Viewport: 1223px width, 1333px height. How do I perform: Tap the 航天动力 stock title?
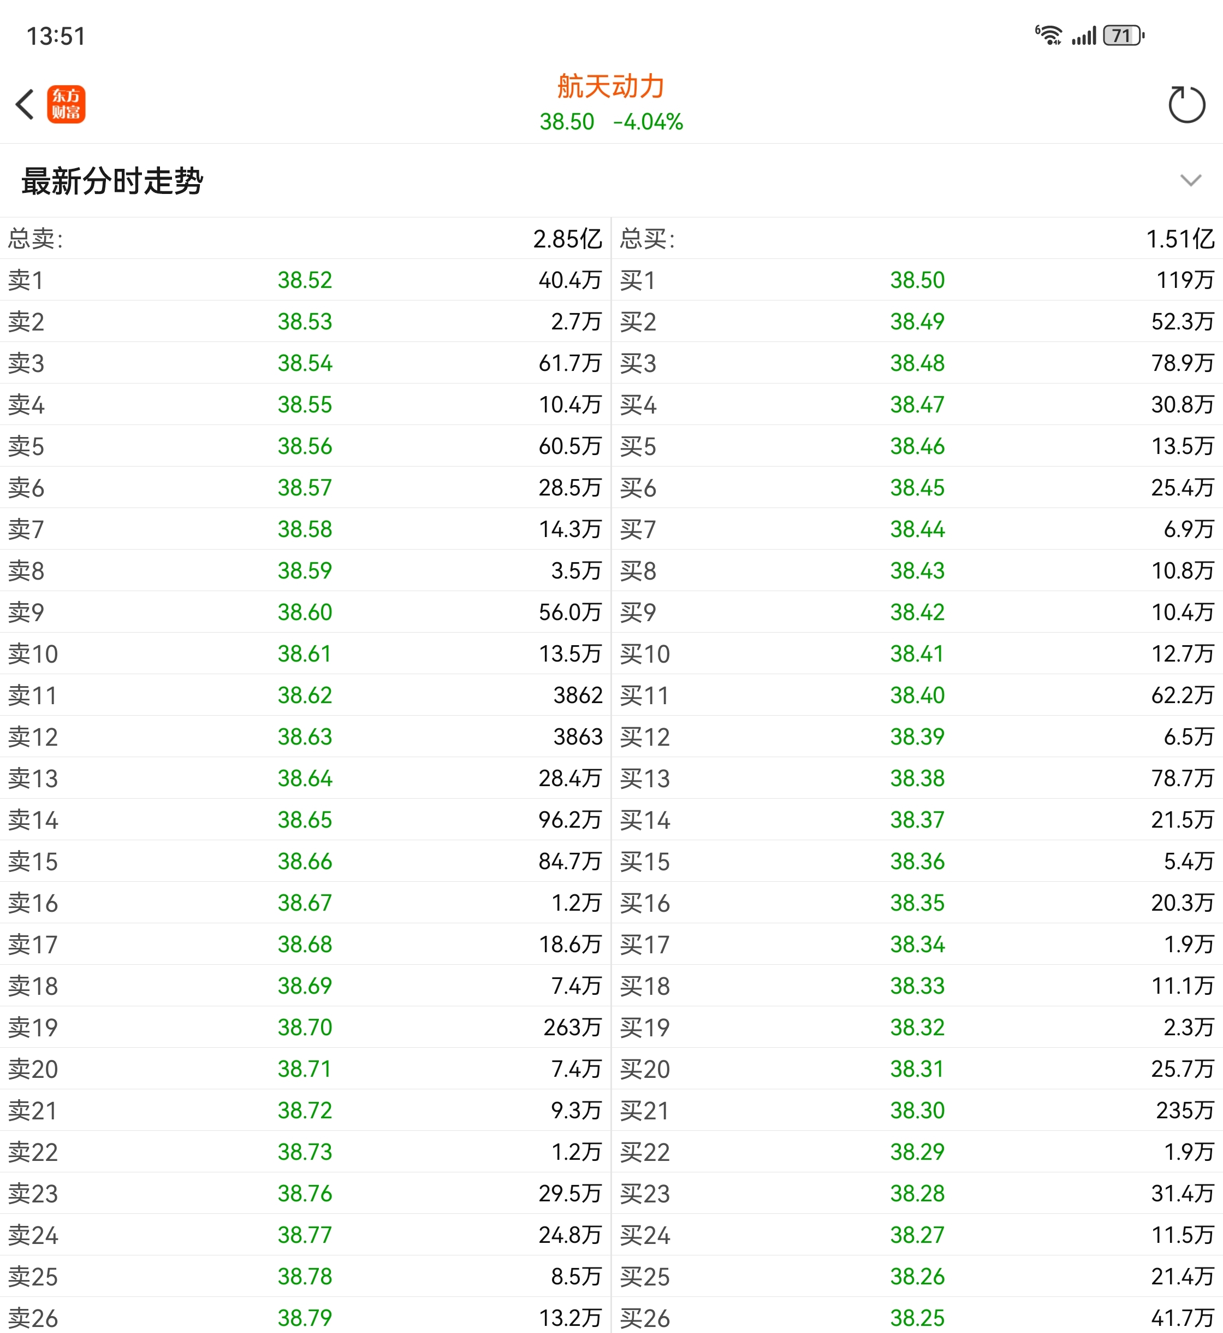tap(610, 86)
